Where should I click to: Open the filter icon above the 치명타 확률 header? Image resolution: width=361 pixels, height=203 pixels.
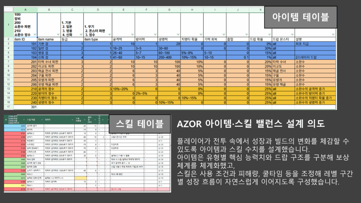200,35
